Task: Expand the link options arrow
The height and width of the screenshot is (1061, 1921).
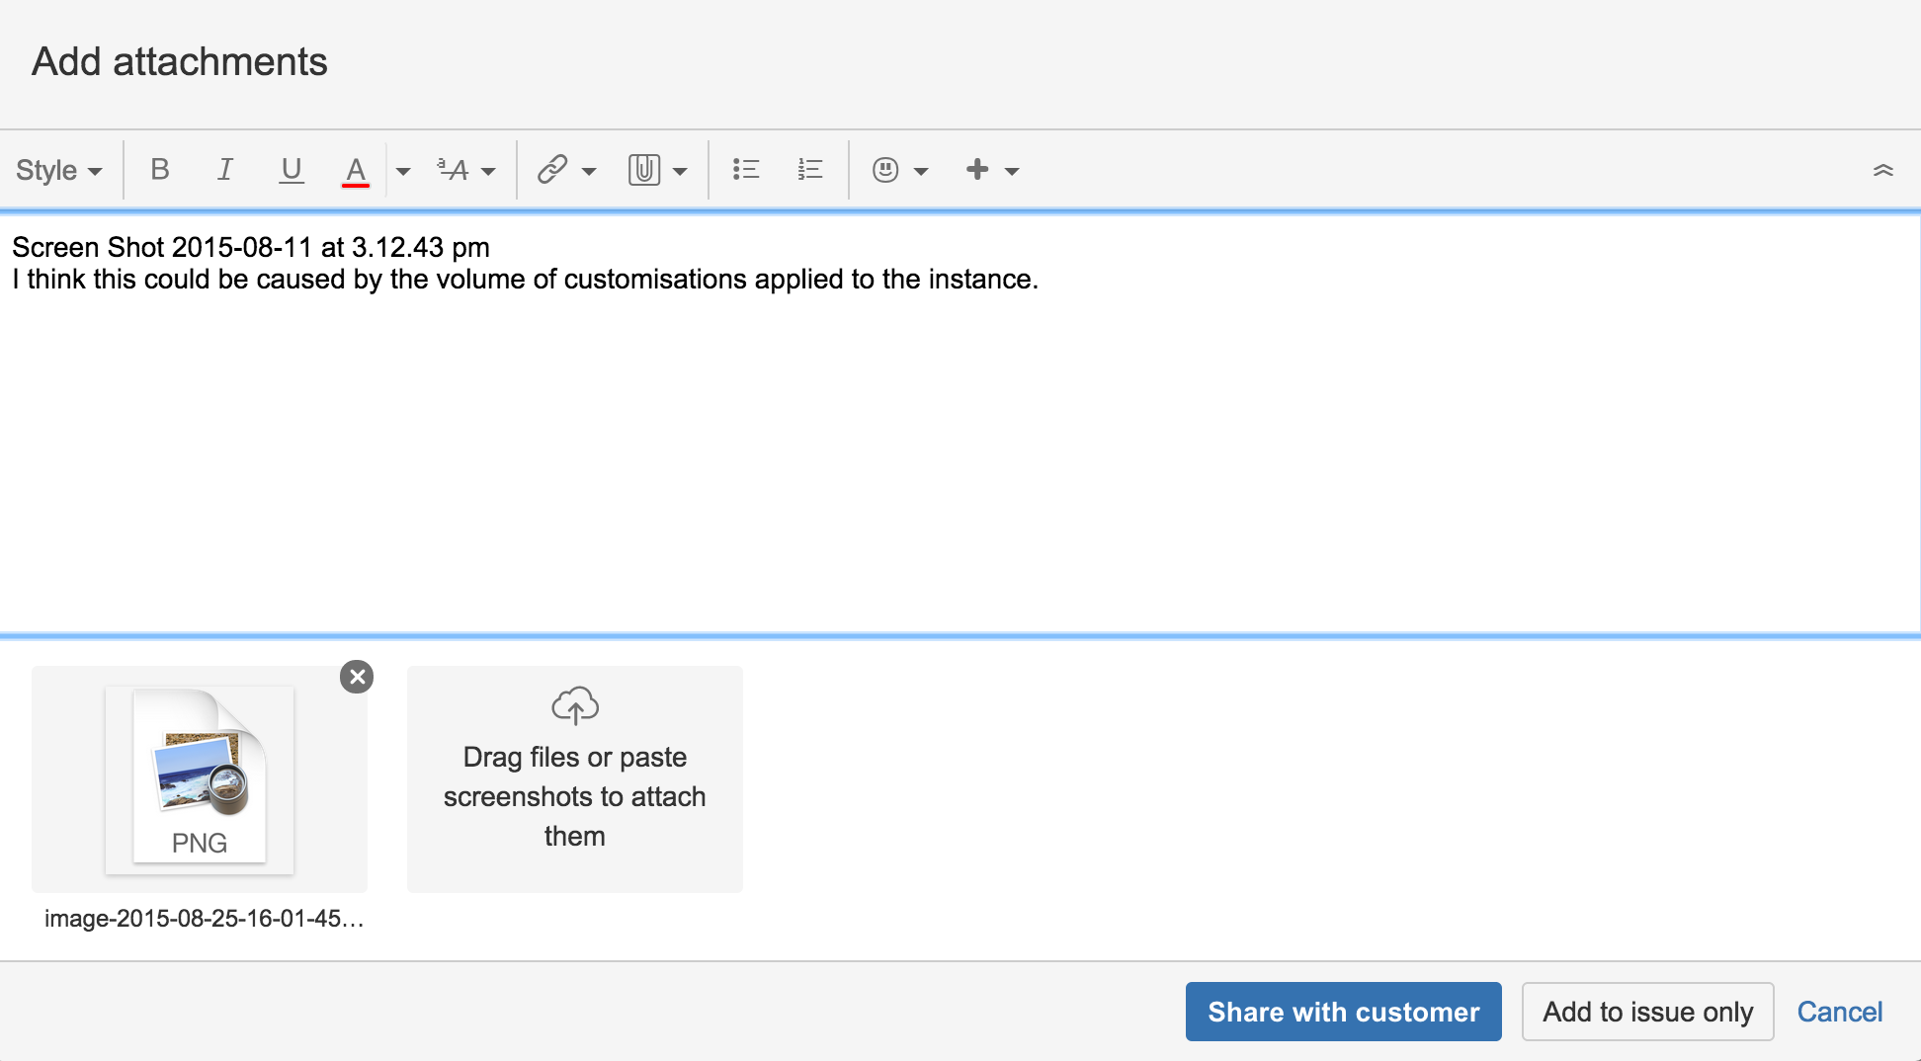Action: tap(589, 171)
